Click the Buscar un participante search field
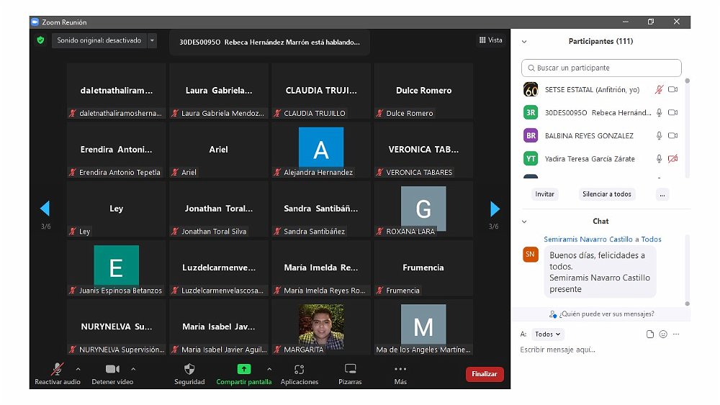Screen dimensions: 720x405 coord(601,68)
